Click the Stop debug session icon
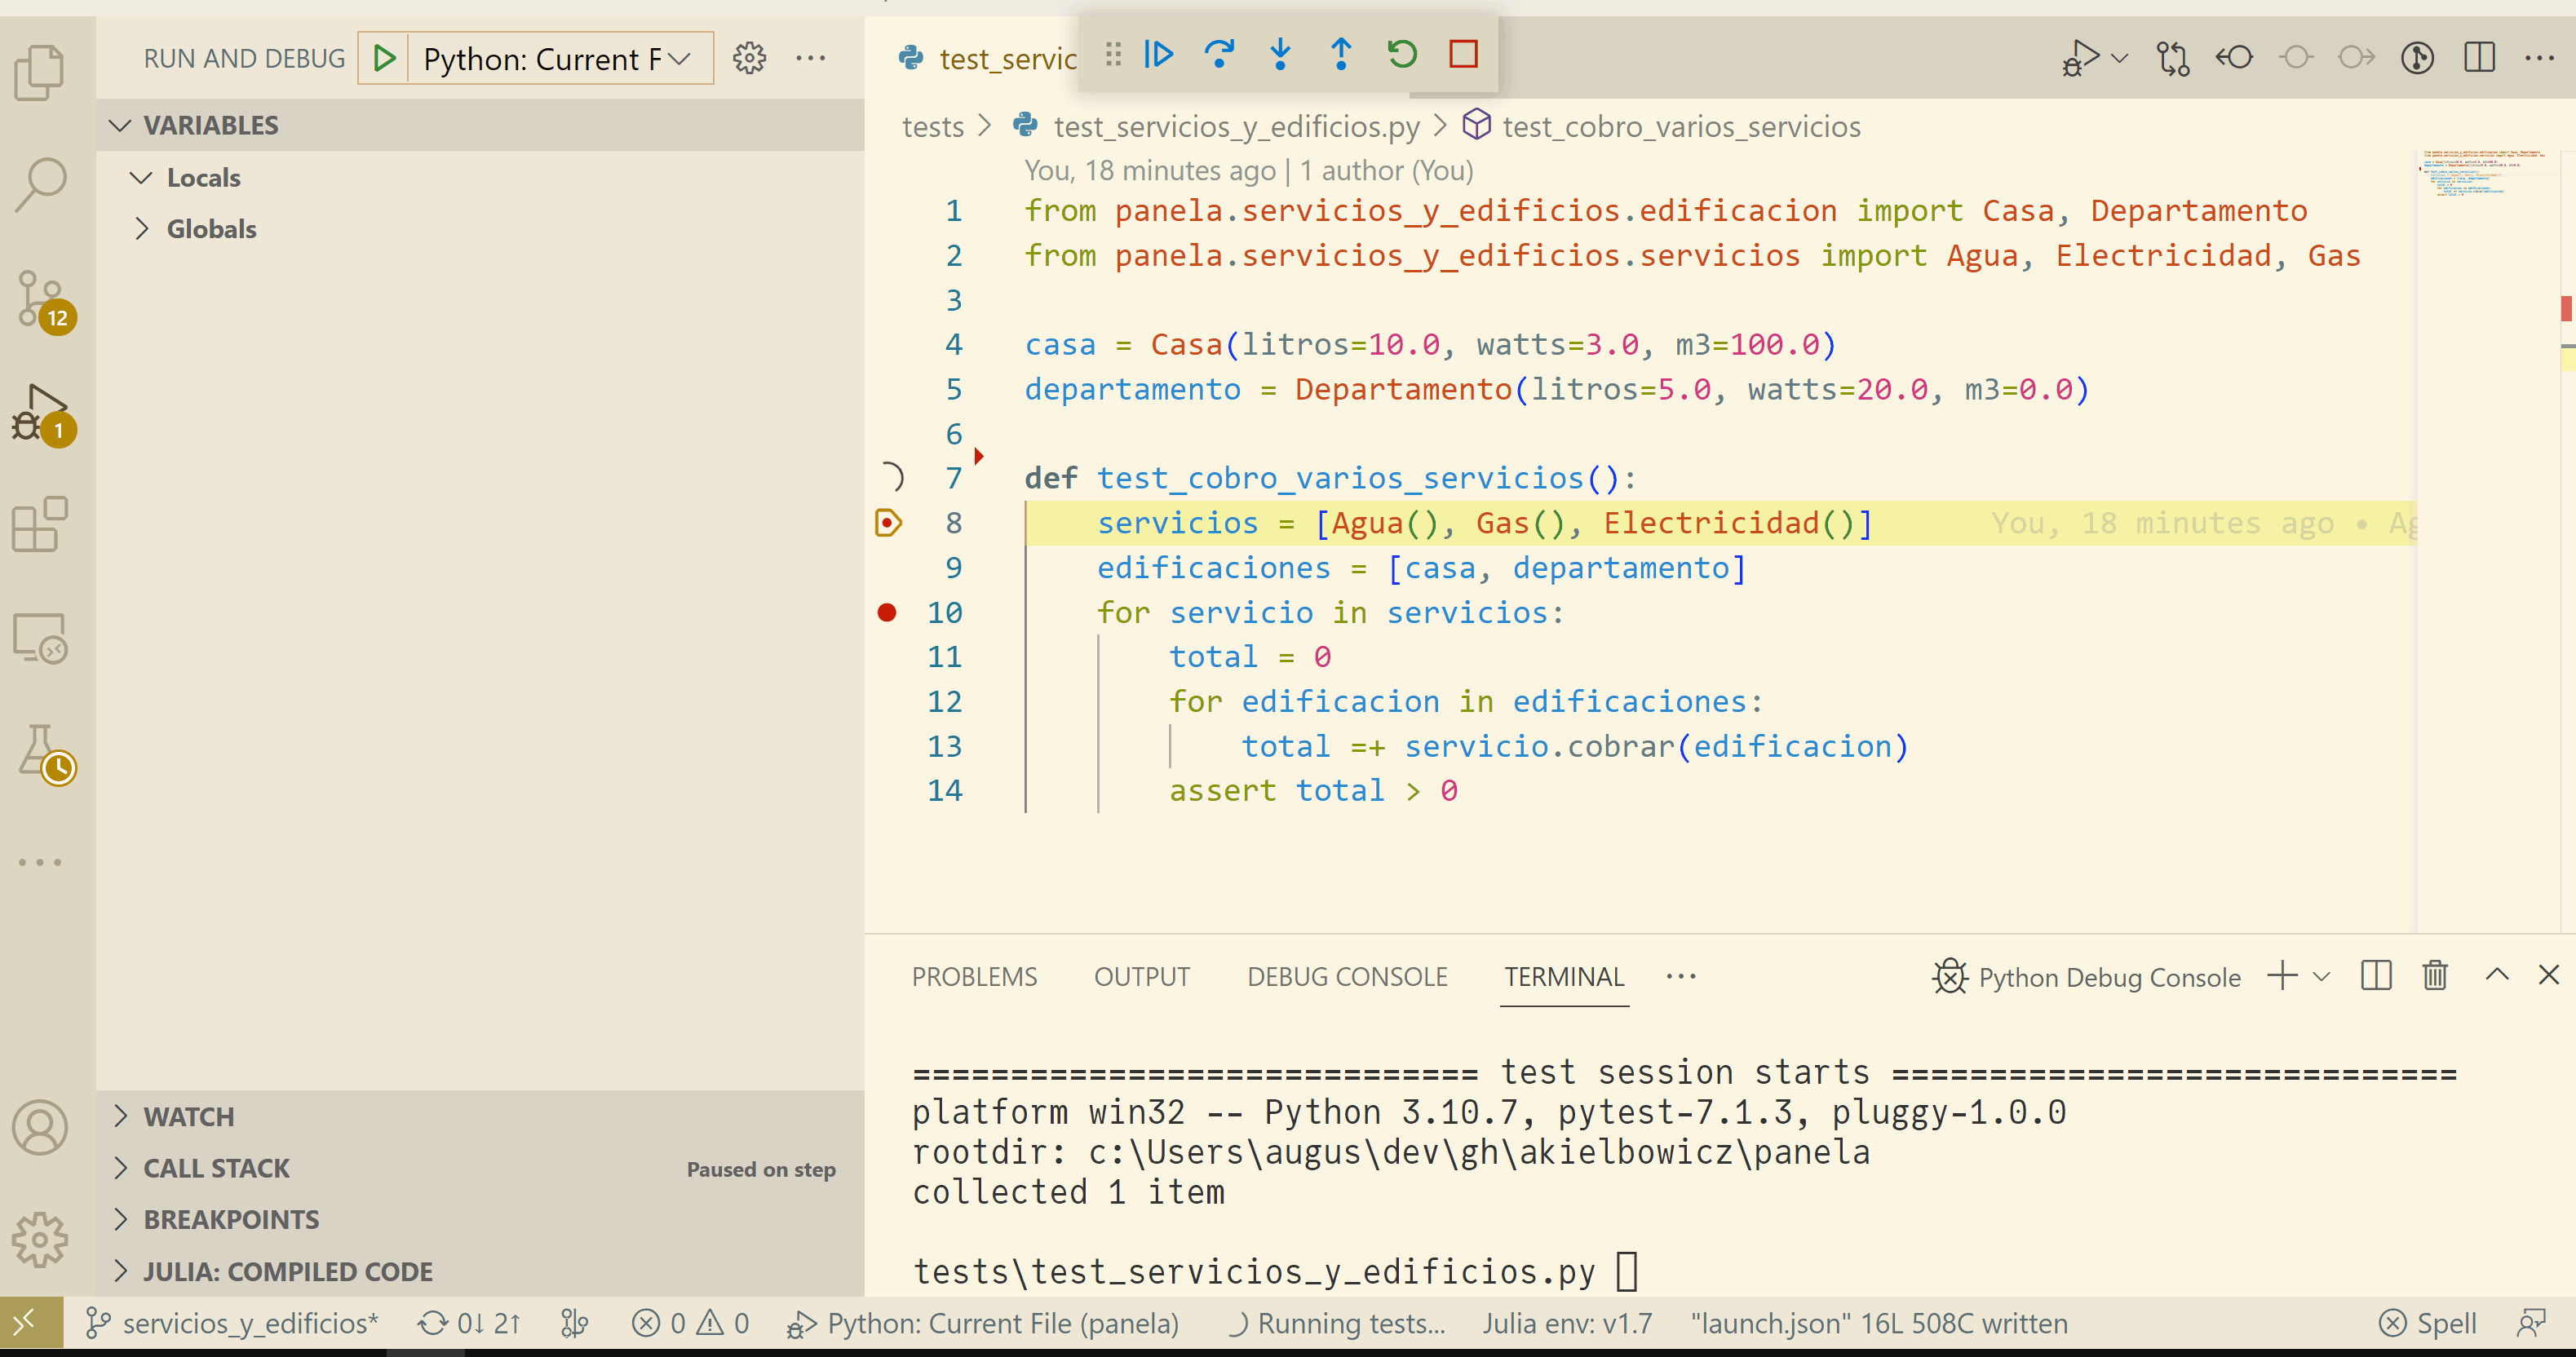 pos(1460,55)
